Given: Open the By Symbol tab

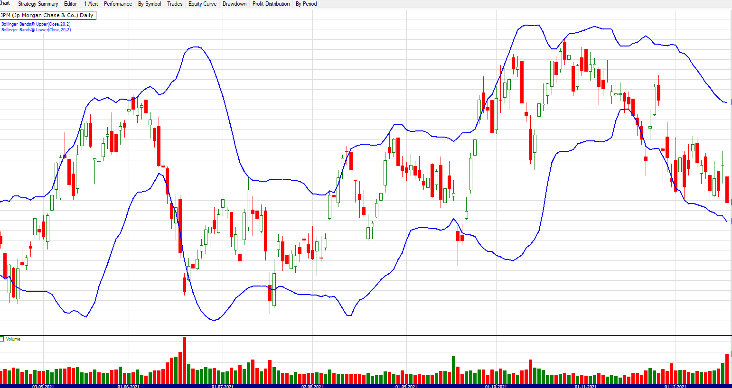Looking at the screenshot, I should pos(150,4).
